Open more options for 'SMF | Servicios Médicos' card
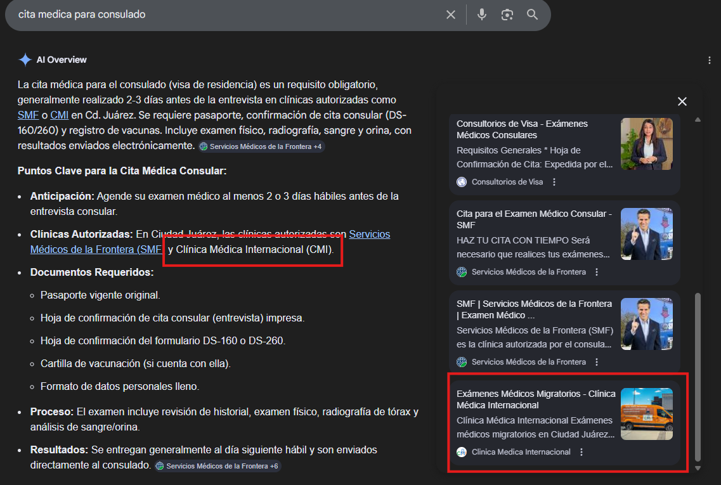The height and width of the screenshot is (485, 721). point(597,362)
